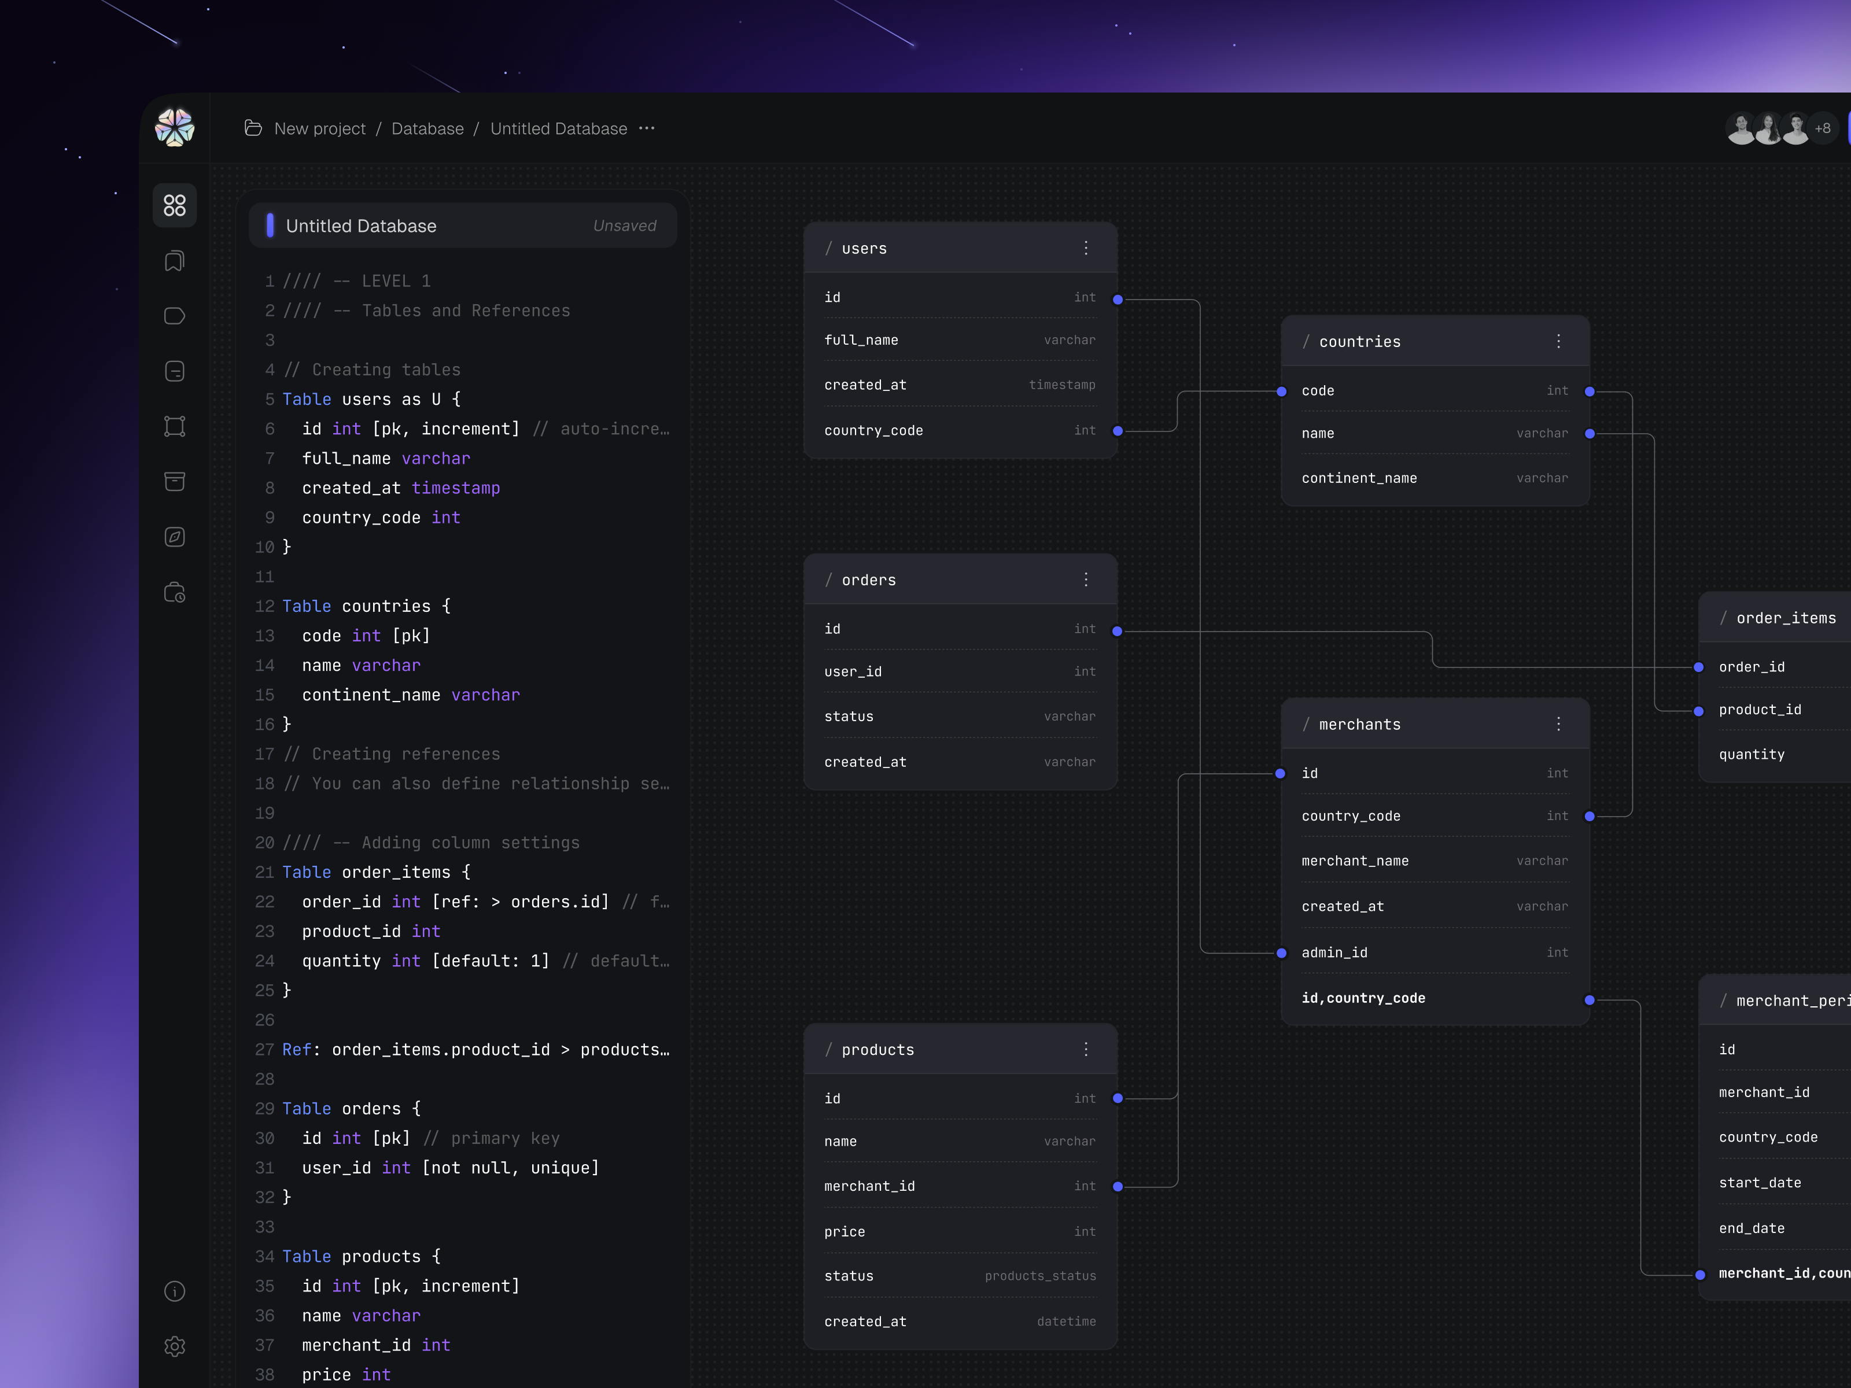Click the Unsaved label in the editor header

624,225
